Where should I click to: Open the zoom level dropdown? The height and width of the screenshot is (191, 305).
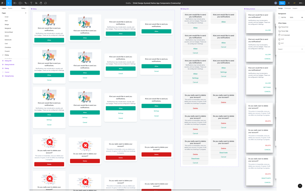[x=301, y=3]
